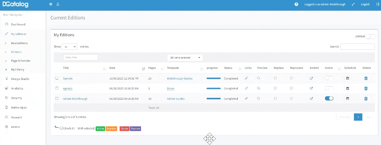
Task: Click purple Restore bulk button
Action: coord(135,129)
